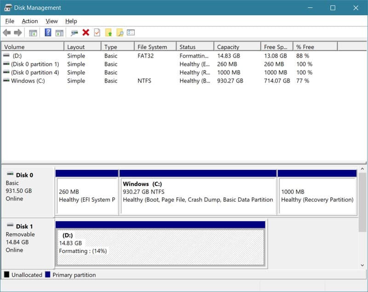Click the blue Help question mark icon
The width and height of the screenshot is (368, 292).
(x=48, y=33)
